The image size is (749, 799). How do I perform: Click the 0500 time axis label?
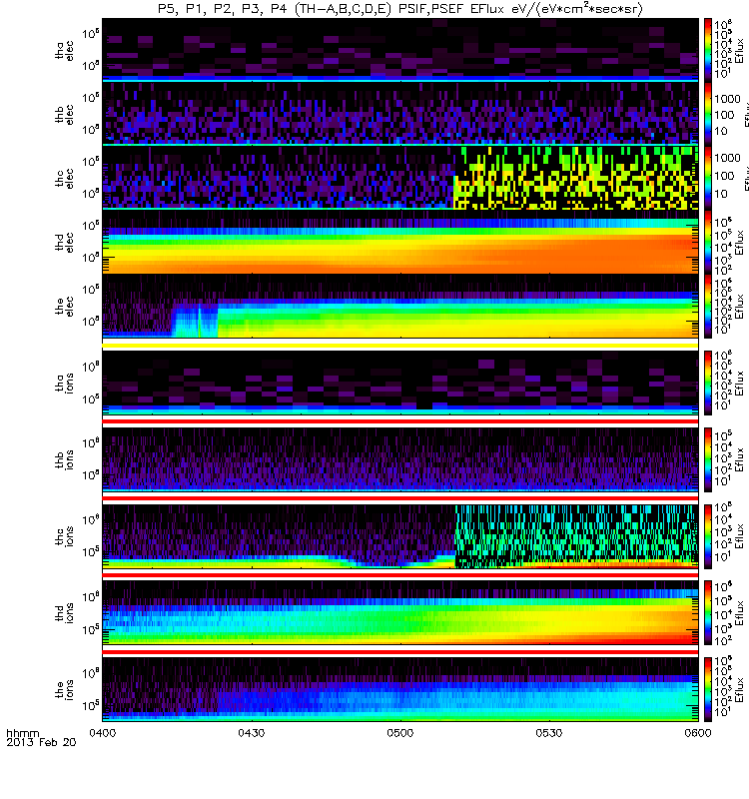pos(400,733)
